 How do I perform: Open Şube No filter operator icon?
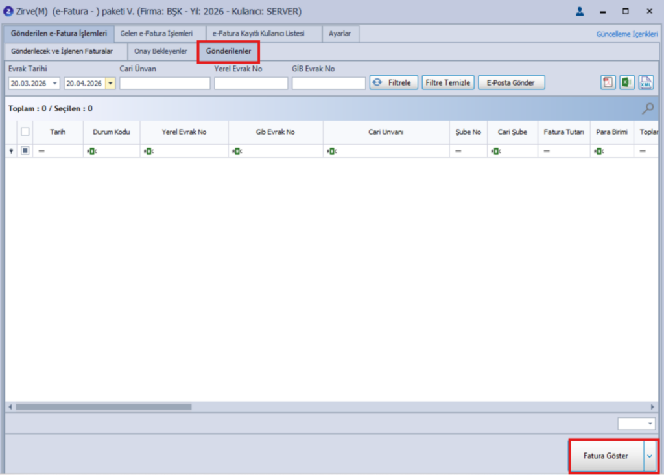pyautogui.click(x=458, y=151)
